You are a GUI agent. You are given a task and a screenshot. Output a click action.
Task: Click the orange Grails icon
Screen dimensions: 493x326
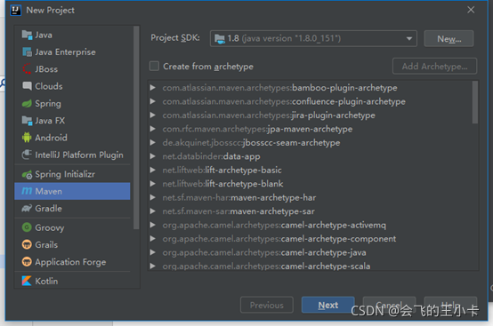coord(27,244)
